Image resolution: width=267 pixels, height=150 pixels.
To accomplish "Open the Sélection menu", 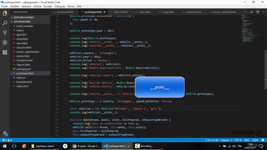I will (x=26, y=6).
